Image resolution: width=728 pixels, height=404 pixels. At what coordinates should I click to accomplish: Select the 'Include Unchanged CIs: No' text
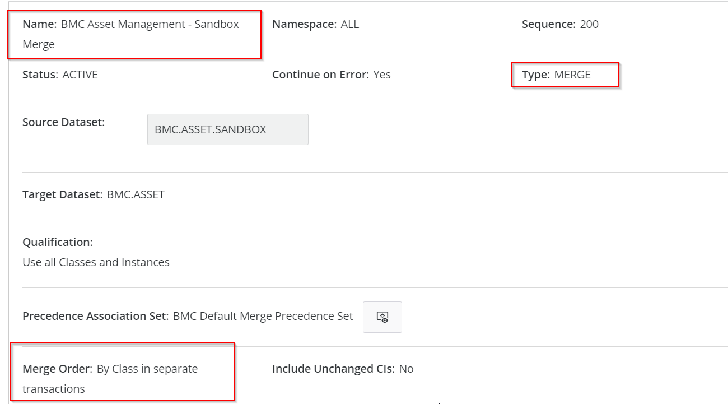point(343,369)
